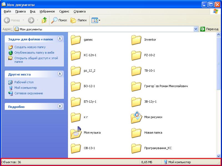Click the address field Мои документы
Image resolution: width=222 pixels, height=166 pixels.
pyautogui.click(x=104, y=29)
